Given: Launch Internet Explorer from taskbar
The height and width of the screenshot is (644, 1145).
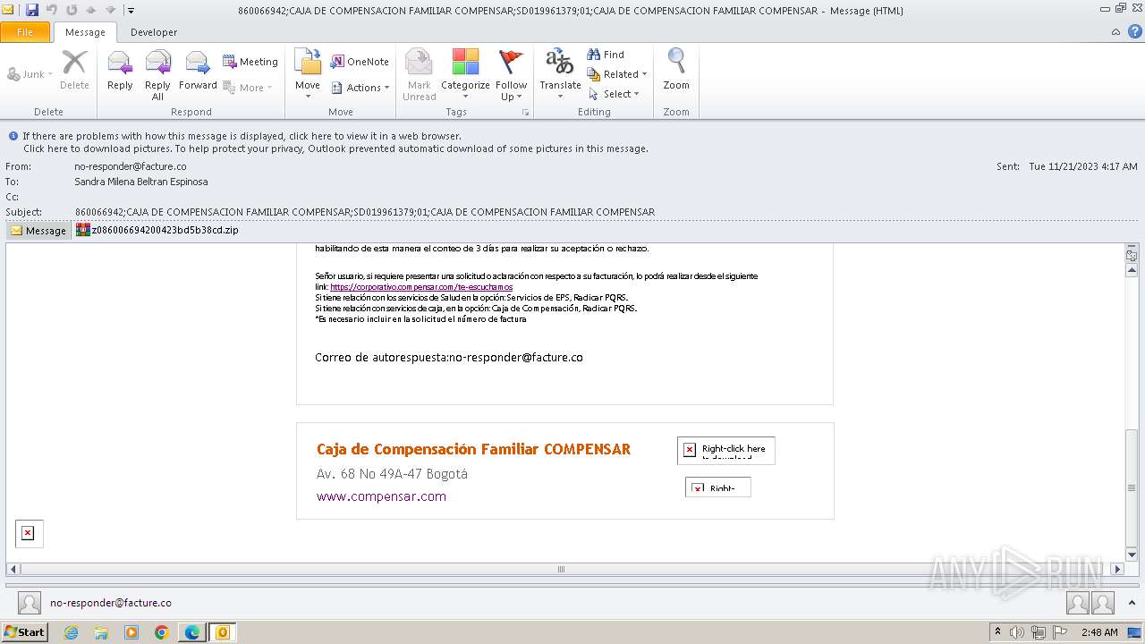Looking at the screenshot, I should click(71, 632).
